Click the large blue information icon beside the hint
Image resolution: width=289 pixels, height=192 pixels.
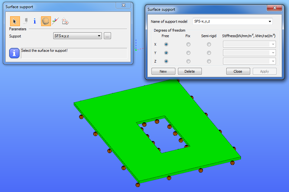point(14,53)
